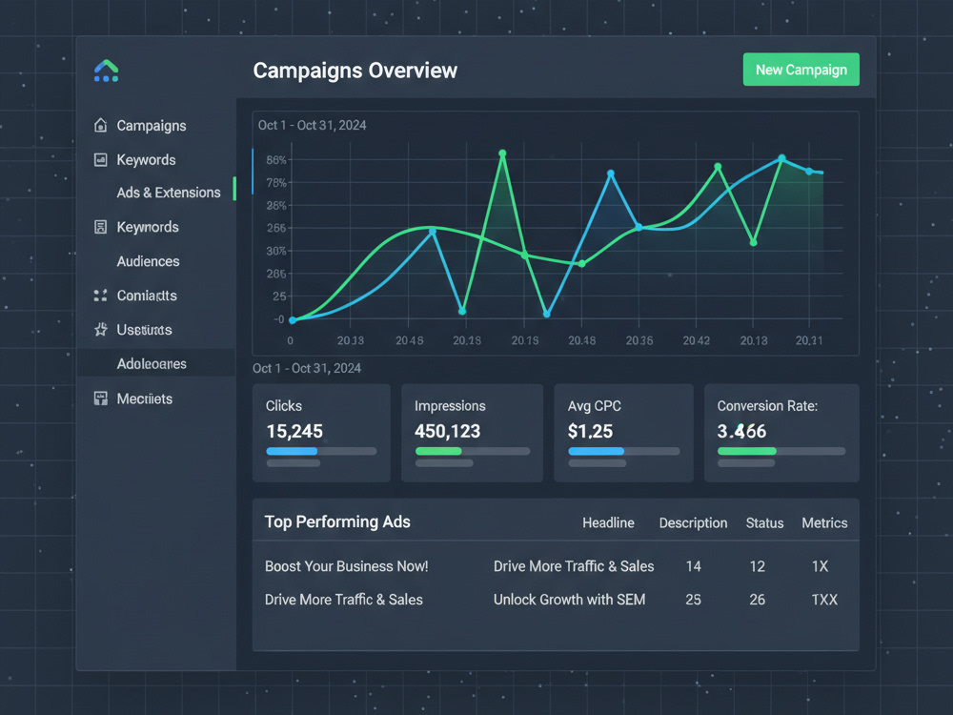Click the date range above the chart
Image resolution: width=953 pixels, height=715 pixels.
pos(312,125)
